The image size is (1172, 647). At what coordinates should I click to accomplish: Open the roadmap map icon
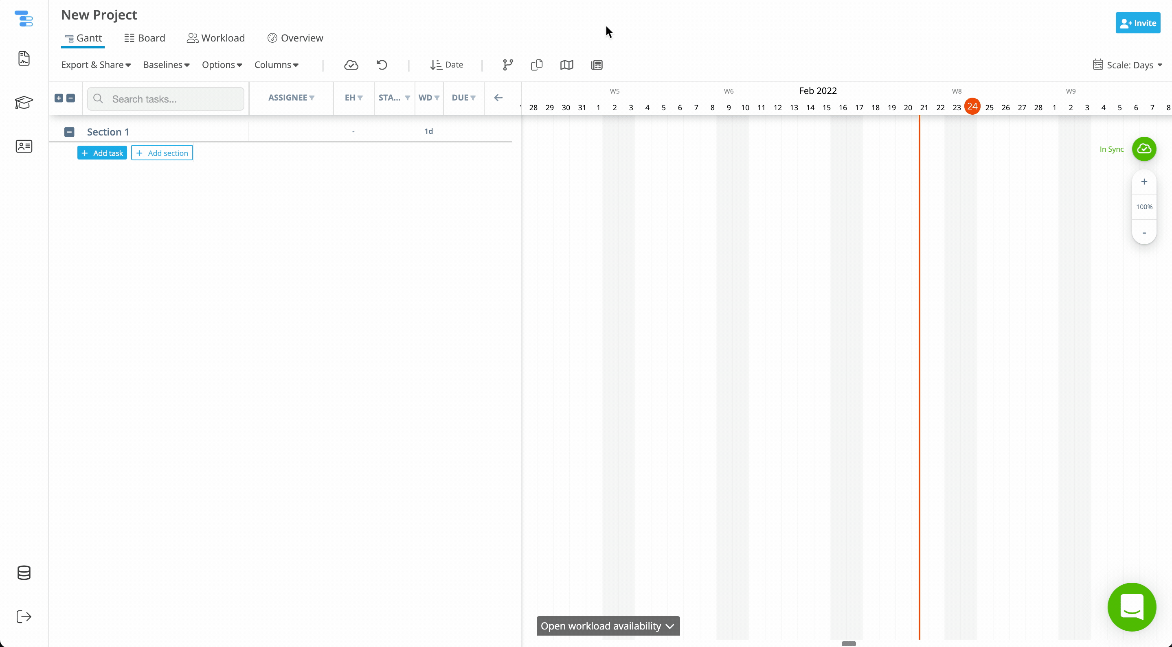pyautogui.click(x=566, y=65)
